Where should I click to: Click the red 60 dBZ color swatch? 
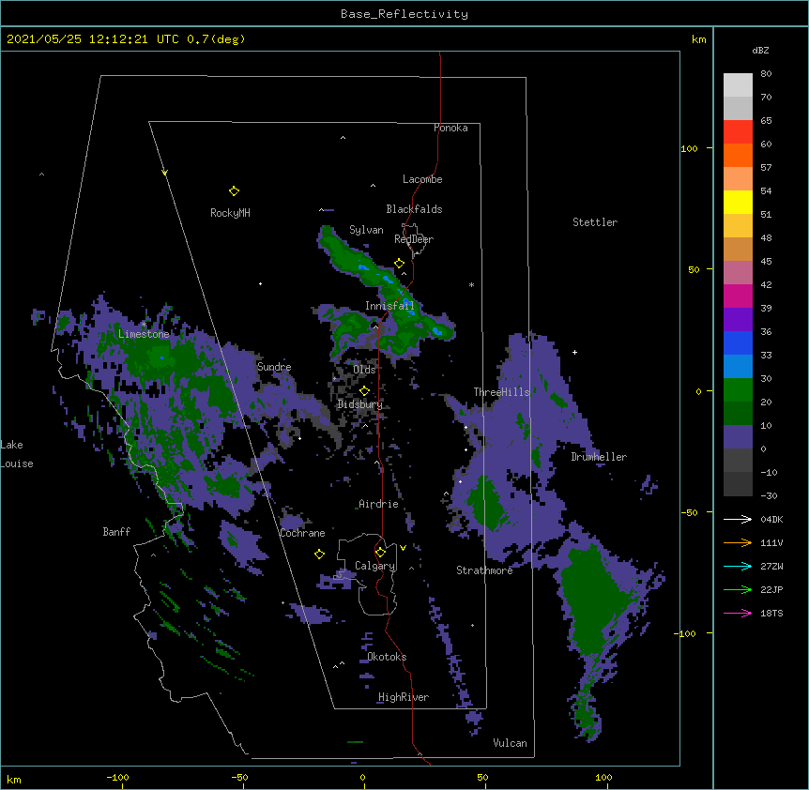tap(738, 131)
